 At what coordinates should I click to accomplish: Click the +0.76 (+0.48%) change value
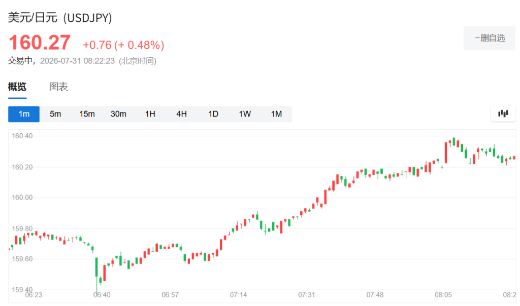[123, 45]
